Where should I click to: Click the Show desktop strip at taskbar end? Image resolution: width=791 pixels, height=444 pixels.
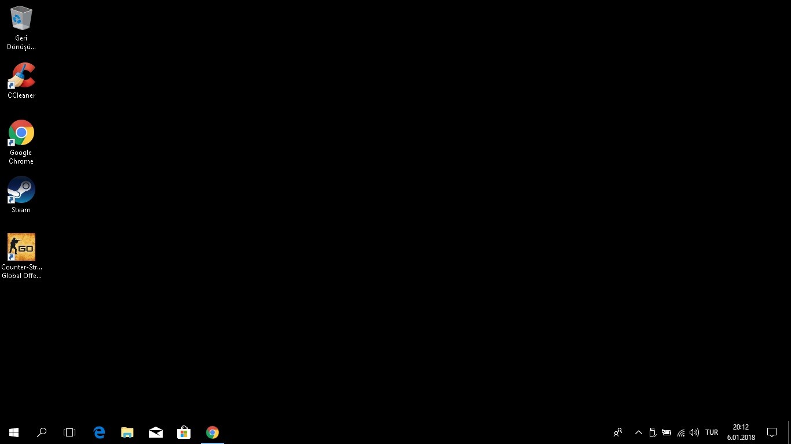(789, 432)
